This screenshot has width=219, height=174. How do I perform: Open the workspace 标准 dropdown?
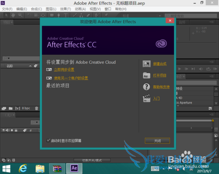(x=141, y=15)
